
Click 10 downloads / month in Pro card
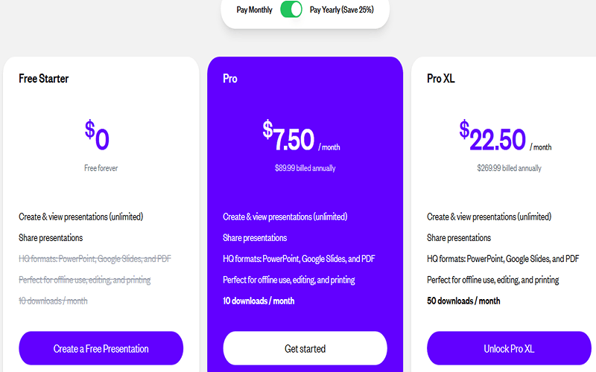(259, 301)
